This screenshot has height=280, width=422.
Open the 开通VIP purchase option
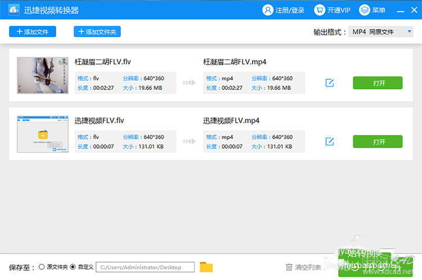[332, 10]
